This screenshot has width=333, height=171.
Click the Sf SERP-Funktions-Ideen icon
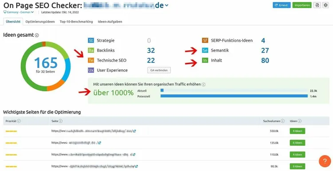point(205,40)
